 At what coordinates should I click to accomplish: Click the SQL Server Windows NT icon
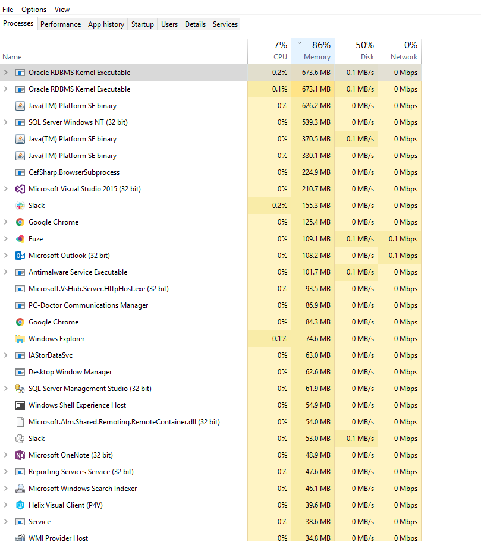click(x=20, y=122)
